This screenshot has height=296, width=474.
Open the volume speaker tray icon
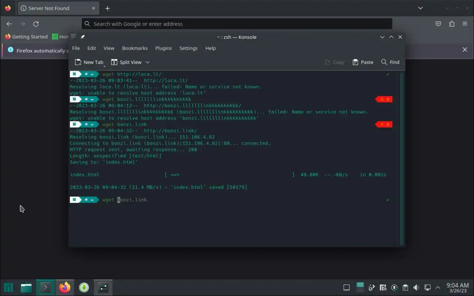[416, 287]
